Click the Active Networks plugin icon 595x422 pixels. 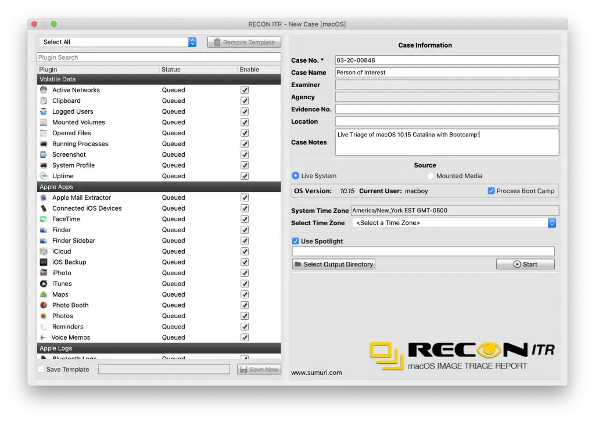coord(44,90)
